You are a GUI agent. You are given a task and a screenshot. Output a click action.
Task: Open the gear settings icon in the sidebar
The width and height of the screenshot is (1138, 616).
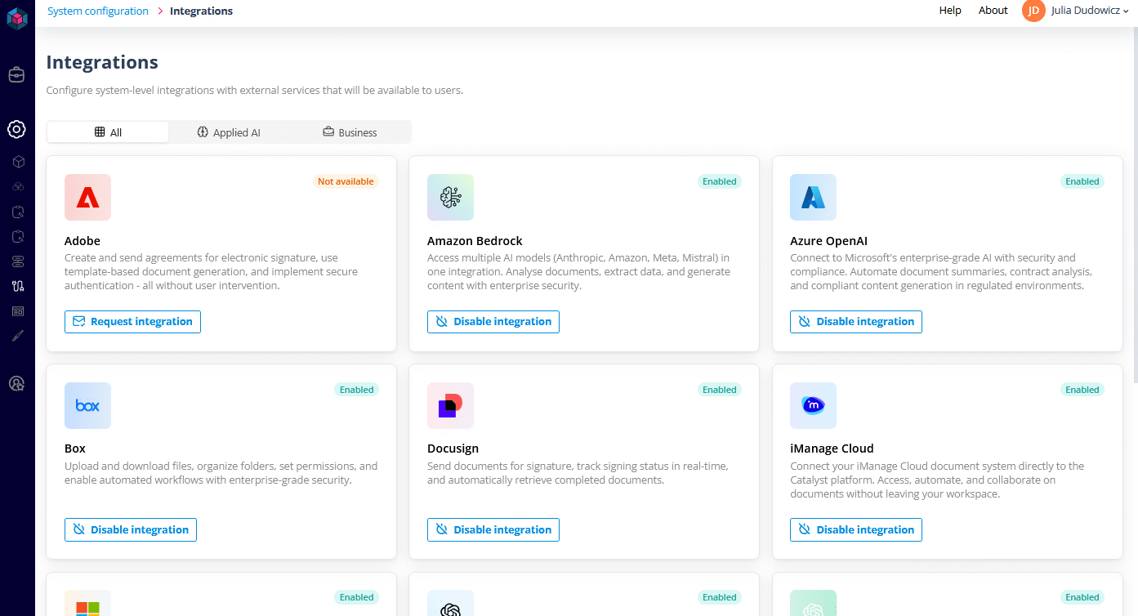(16, 129)
